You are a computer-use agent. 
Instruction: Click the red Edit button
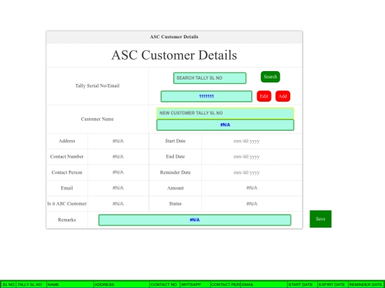(264, 96)
